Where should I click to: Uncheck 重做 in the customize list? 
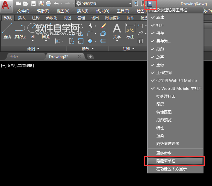175,65
